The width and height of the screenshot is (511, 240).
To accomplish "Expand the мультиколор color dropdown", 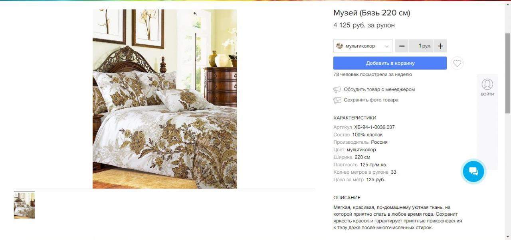I will 363,46.
